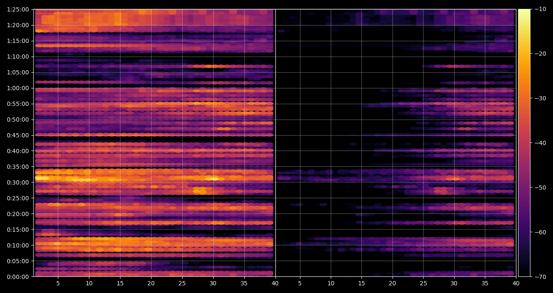
Task: Select tick 40 between the two heatmaps
Action: (x=275, y=283)
